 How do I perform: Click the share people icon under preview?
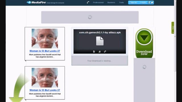100,52
